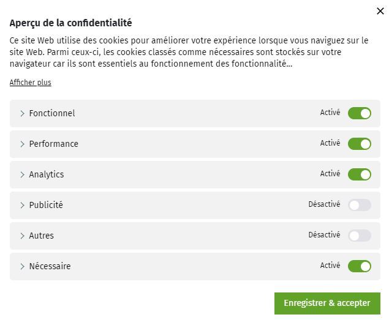Viewport: 389px width, 320px height.
Task: Click the Afficher plus link
Action: 30,83
